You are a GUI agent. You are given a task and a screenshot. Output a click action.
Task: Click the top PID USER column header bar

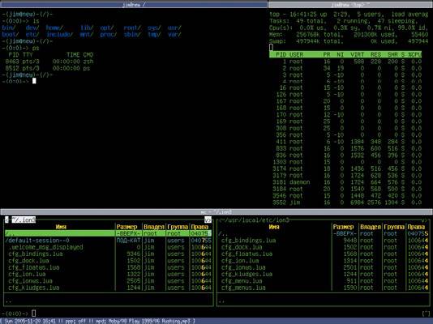(x=345, y=54)
